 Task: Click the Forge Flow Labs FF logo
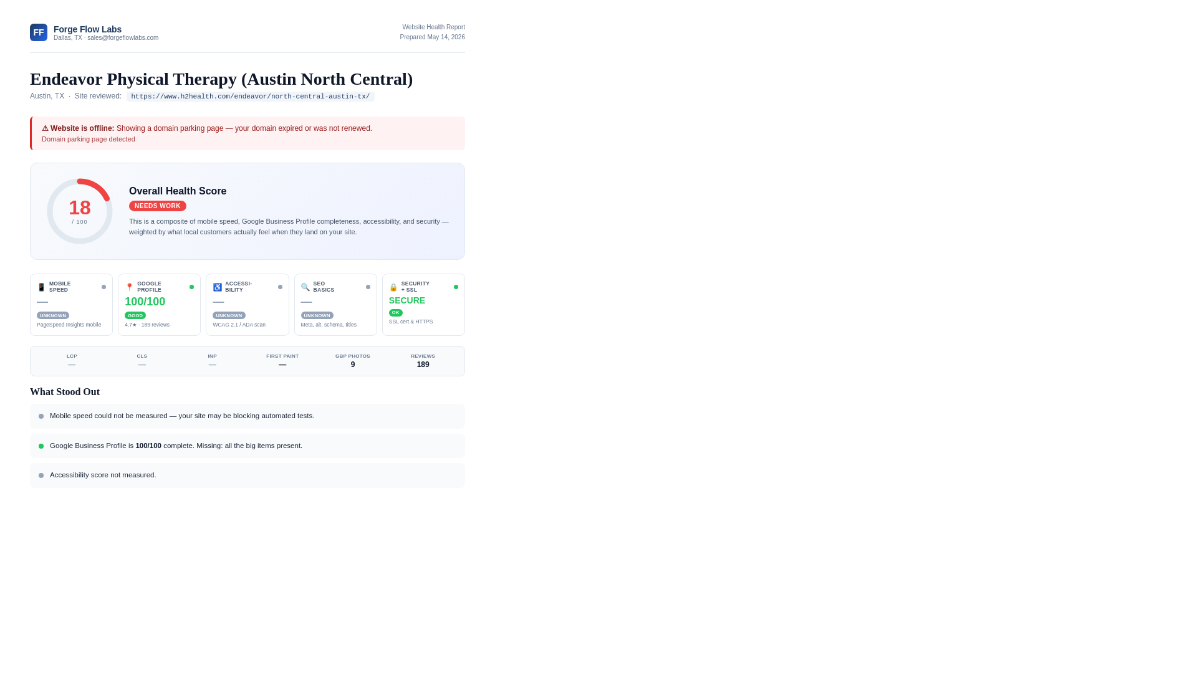tap(39, 32)
